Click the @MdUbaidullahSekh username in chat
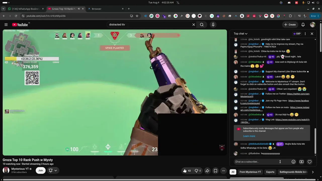 pyautogui.click(x=258, y=144)
